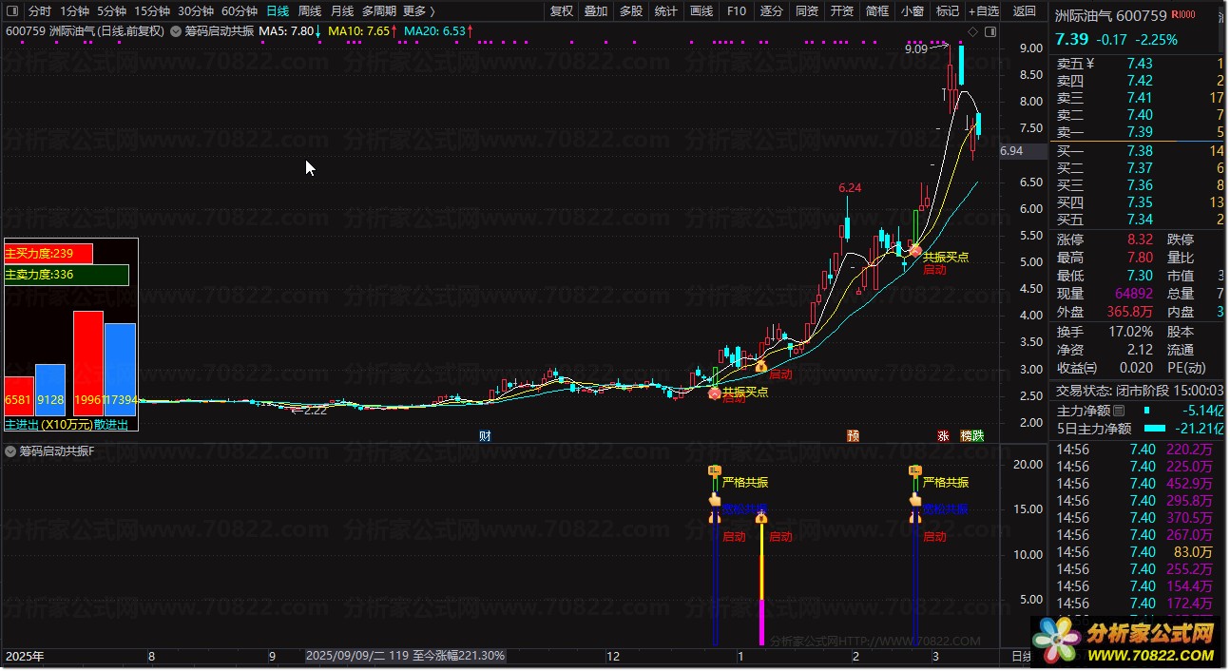Screen dimensions: 1230x671
Task: Switch to the 分时 tab
Action: pyautogui.click(x=40, y=11)
